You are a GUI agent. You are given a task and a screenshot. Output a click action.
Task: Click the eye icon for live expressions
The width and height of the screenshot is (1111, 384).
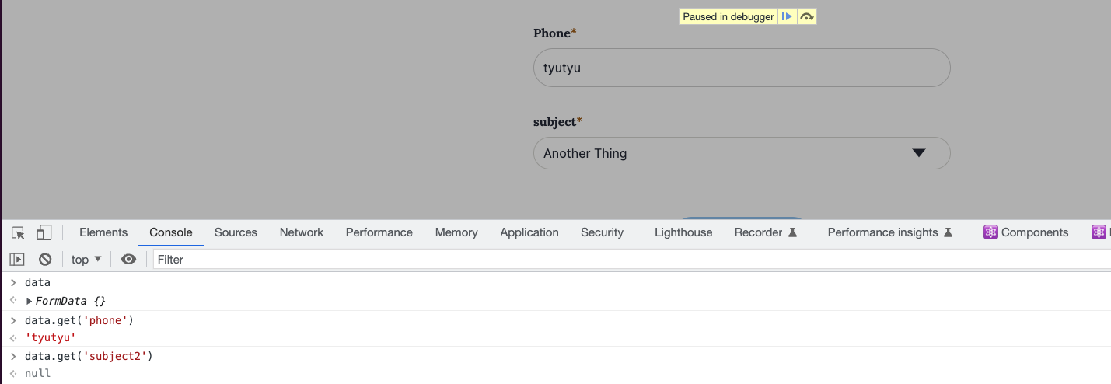pos(129,260)
